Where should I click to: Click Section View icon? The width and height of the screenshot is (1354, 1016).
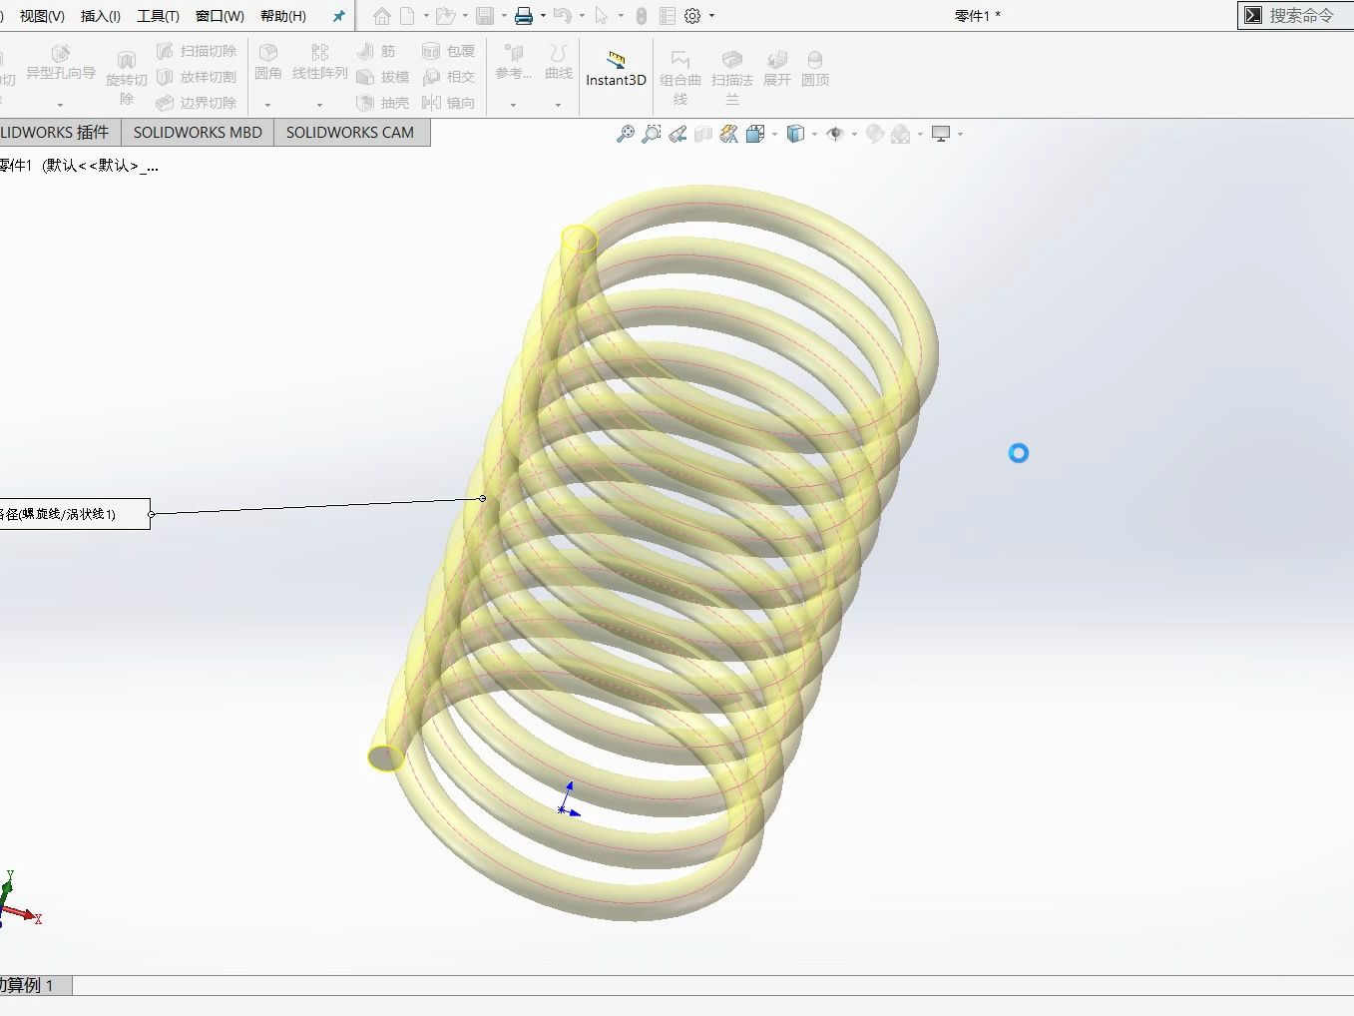point(703,134)
